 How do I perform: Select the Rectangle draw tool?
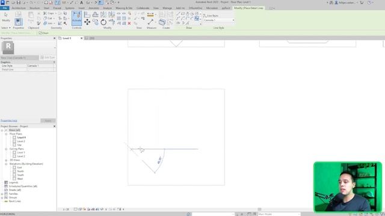183,14
